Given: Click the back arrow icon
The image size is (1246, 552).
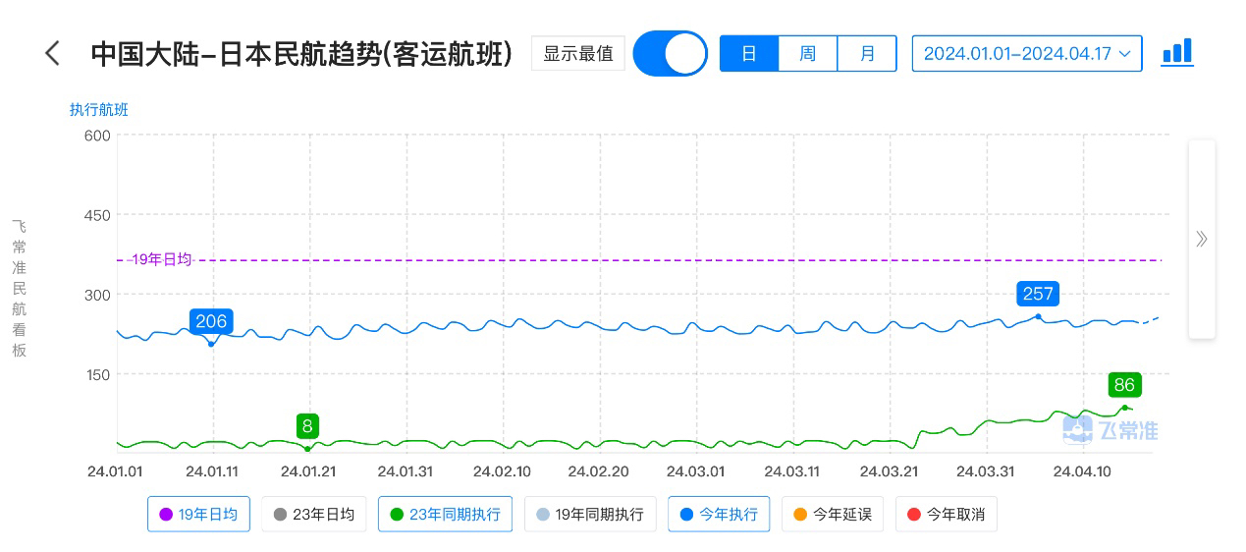Looking at the screenshot, I should 53,53.
